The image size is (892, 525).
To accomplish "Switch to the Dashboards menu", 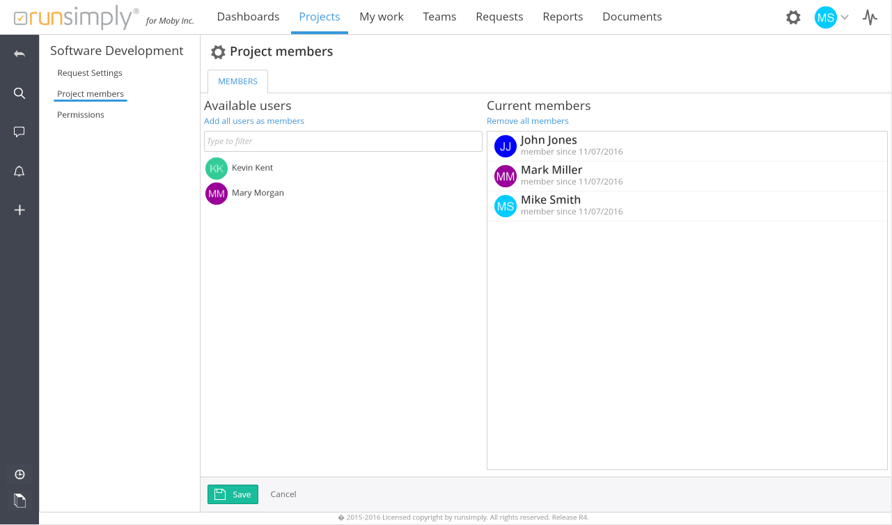I will 248,17.
